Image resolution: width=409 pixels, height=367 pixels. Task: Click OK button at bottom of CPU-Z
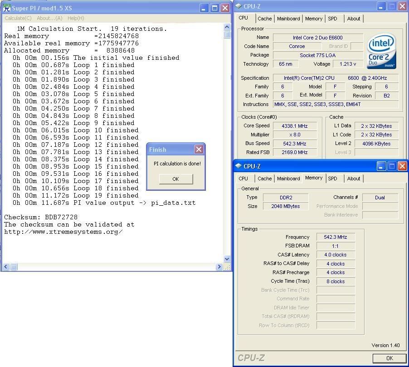click(x=389, y=358)
